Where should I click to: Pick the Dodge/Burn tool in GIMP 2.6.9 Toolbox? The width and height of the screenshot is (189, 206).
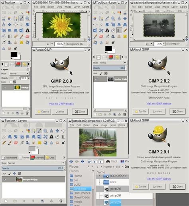16,48
